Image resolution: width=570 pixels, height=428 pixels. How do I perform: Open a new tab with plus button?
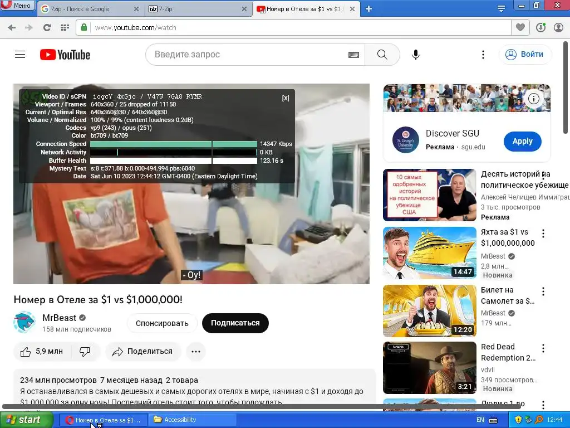pos(368,9)
